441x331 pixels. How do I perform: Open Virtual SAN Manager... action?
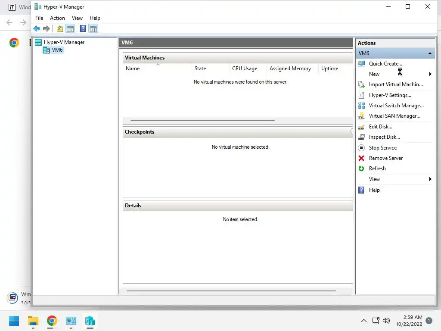(394, 116)
